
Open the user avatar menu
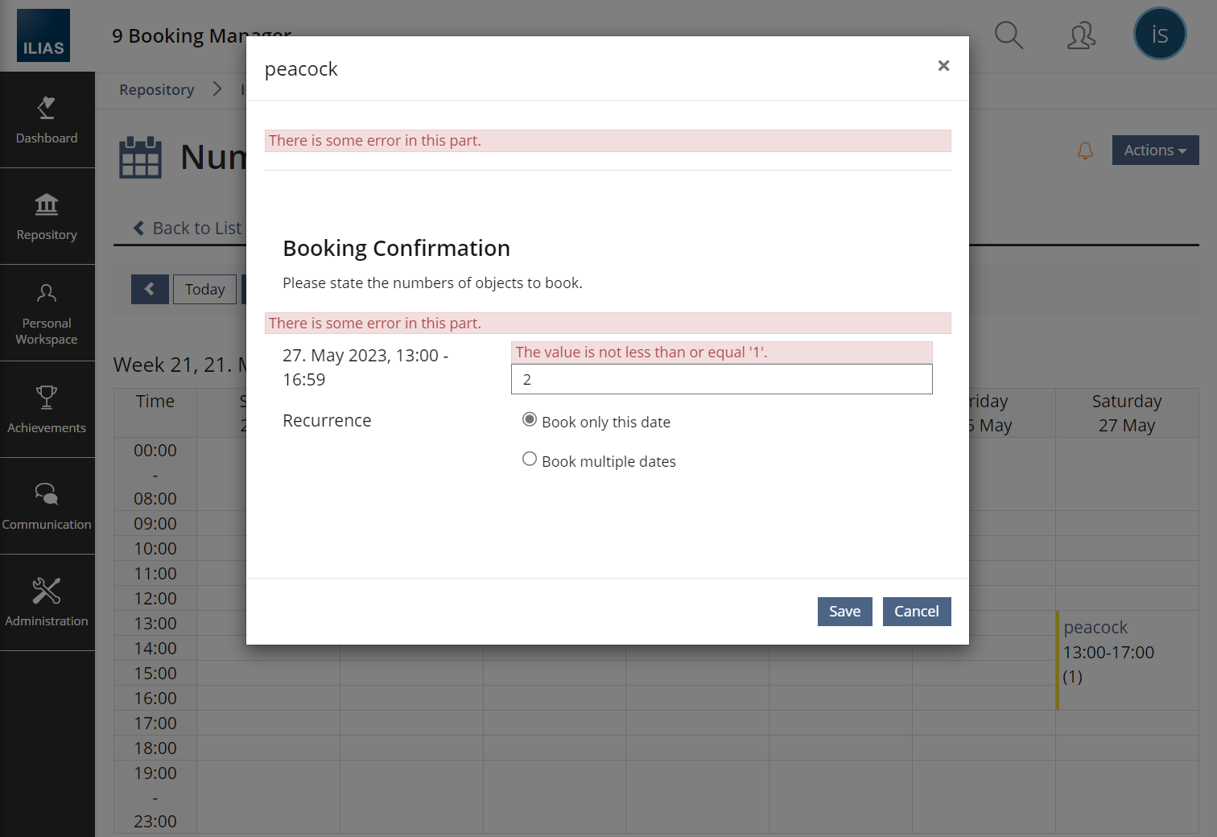pos(1159,34)
